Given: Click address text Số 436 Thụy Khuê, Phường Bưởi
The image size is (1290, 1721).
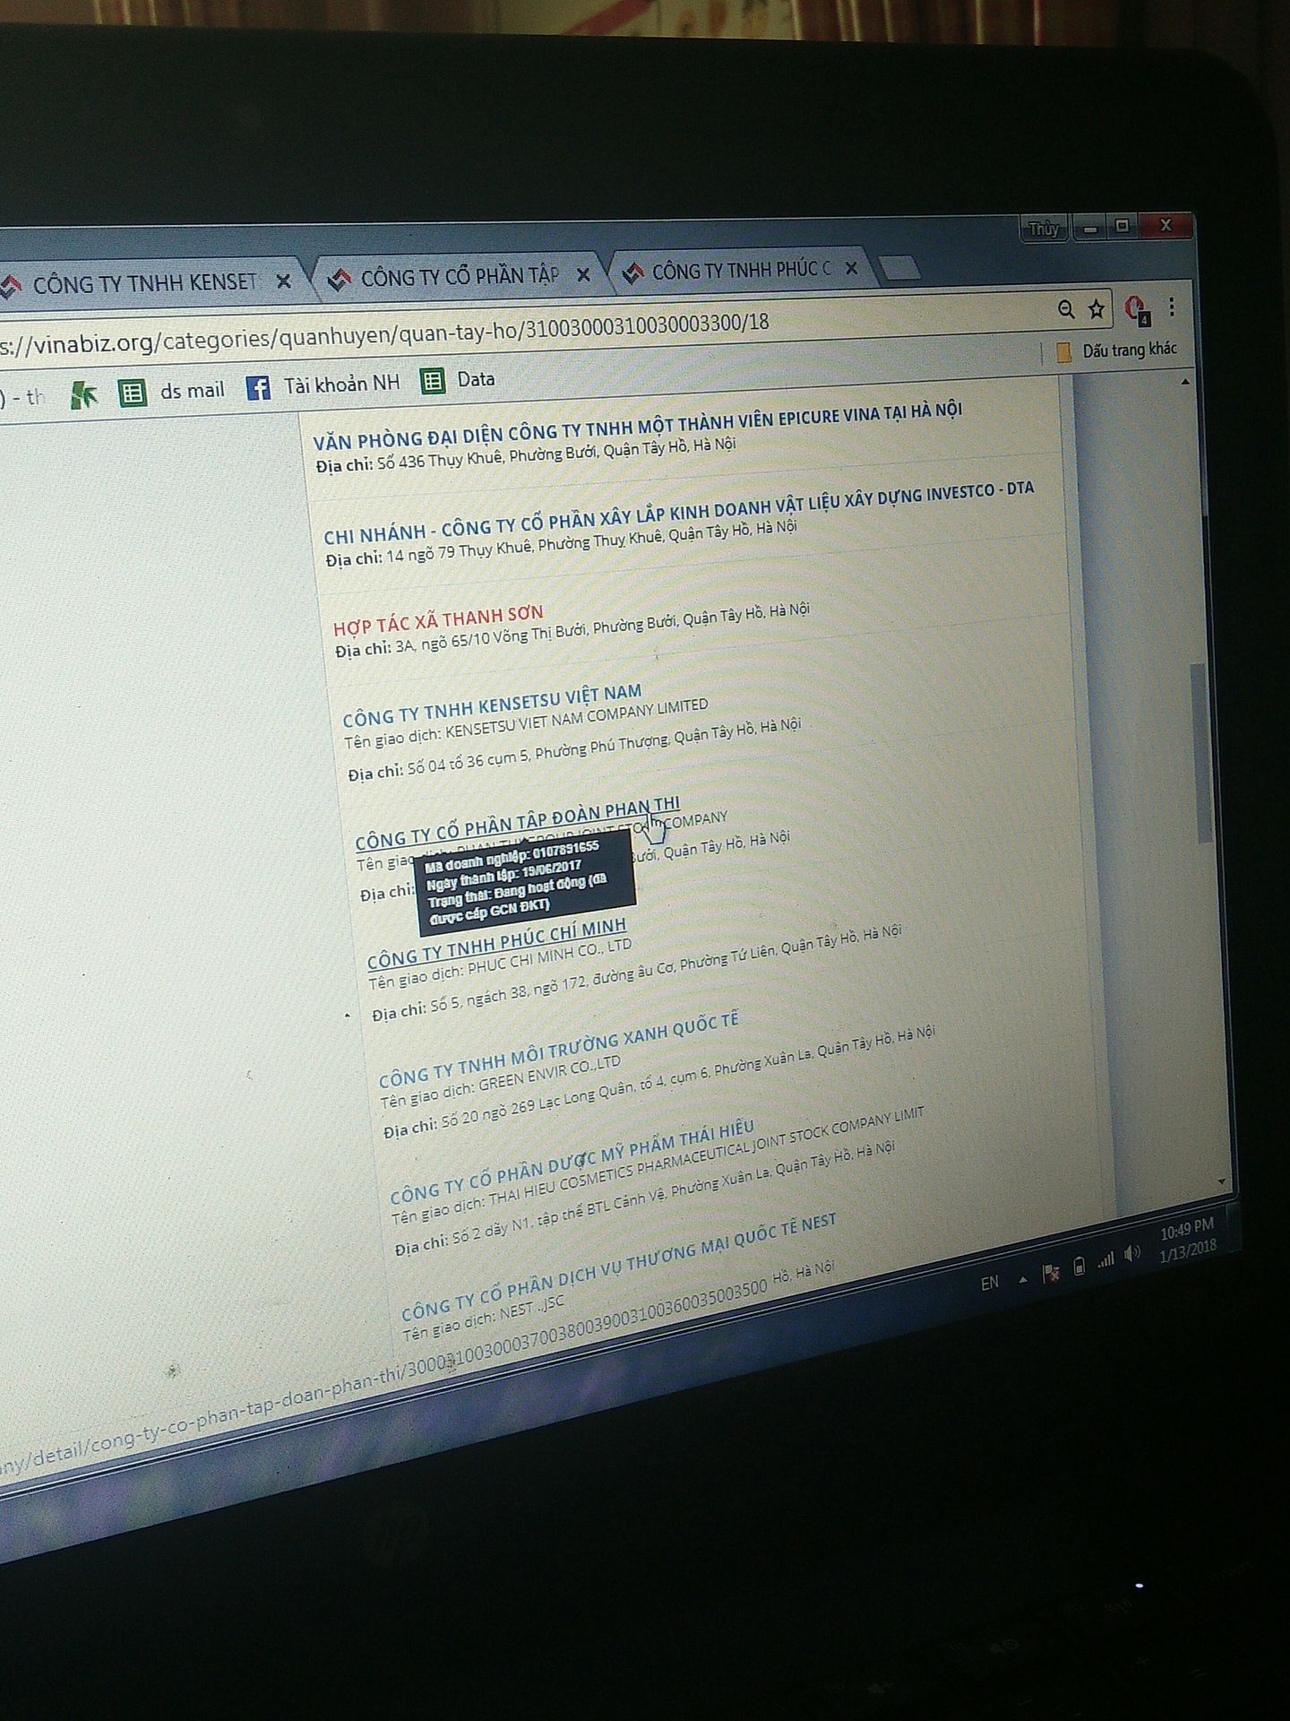Looking at the screenshot, I should pos(486,455).
